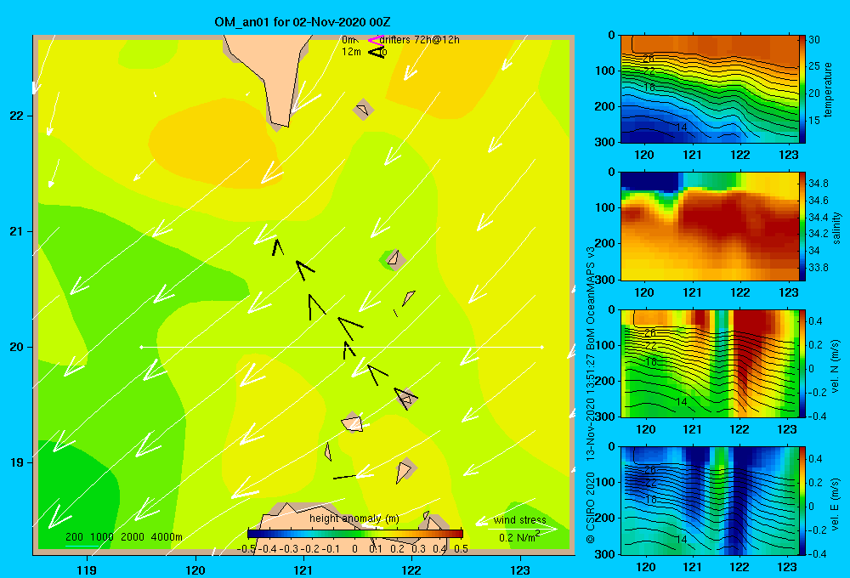Click the salinity color scale bar

click(x=802, y=227)
